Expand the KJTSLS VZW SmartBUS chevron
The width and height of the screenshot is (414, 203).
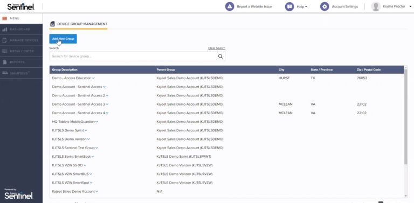coord(91,174)
